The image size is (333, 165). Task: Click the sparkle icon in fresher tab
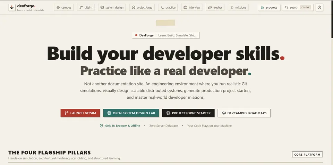[210, 7]
